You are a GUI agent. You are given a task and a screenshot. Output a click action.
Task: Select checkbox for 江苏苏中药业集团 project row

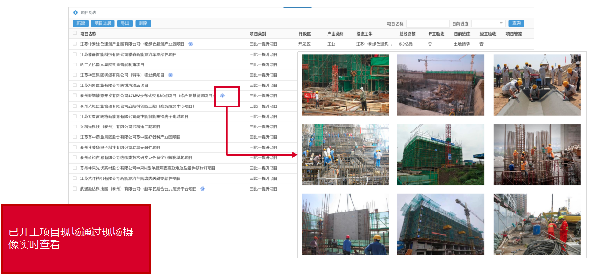(x=75, y=137)
